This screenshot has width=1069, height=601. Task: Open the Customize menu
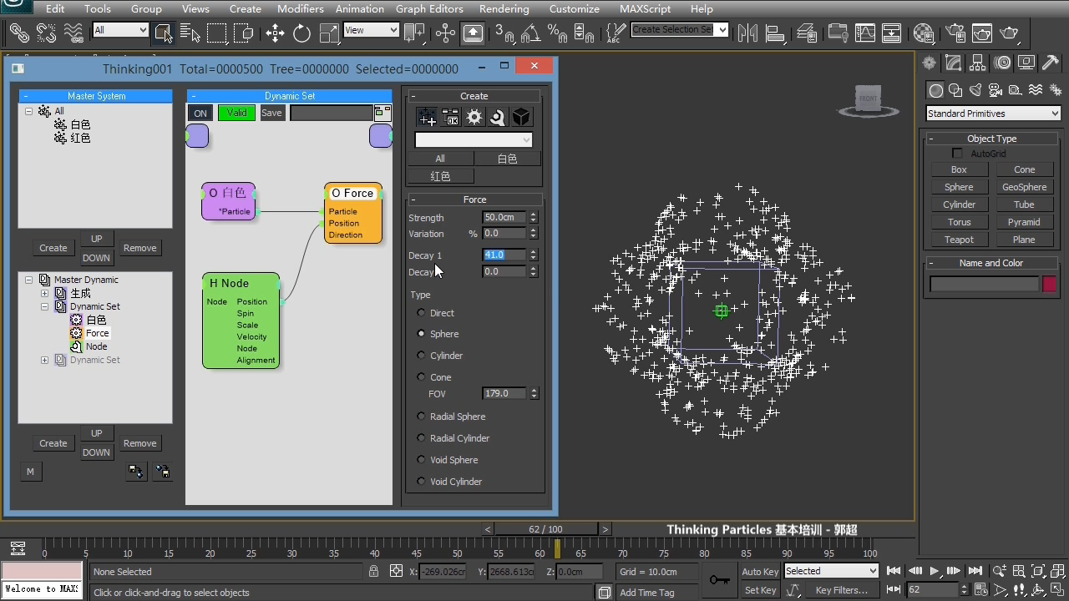tap(574, 8)
